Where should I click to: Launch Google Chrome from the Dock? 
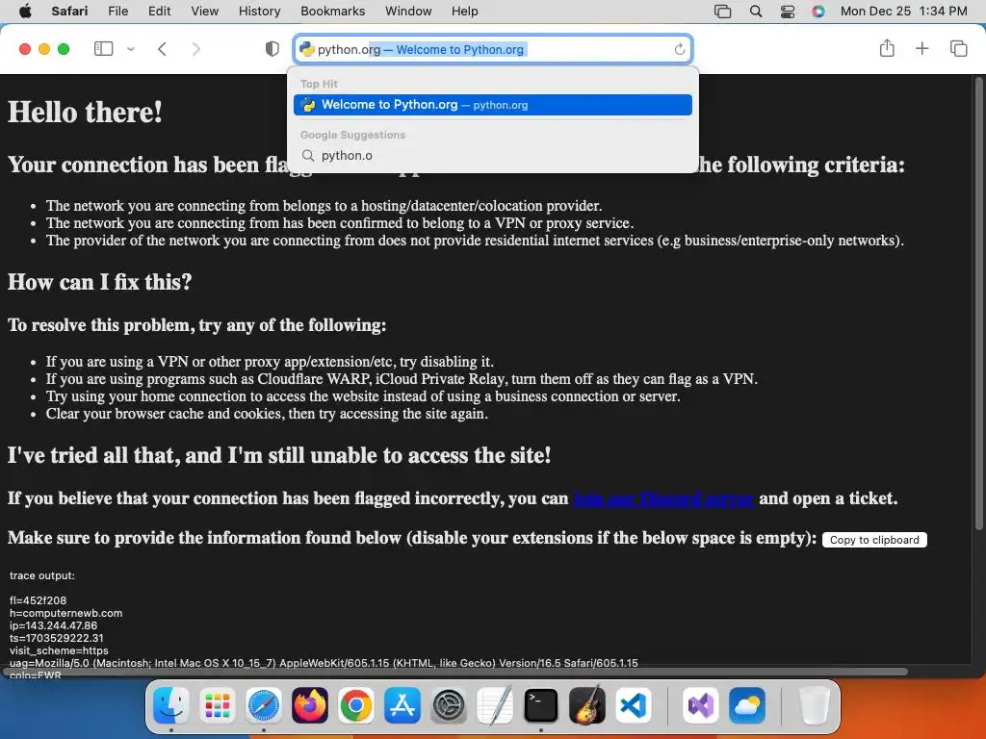click(x=356, y=705)
